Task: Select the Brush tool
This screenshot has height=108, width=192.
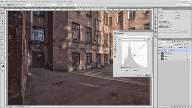Action: click(2, 29)
